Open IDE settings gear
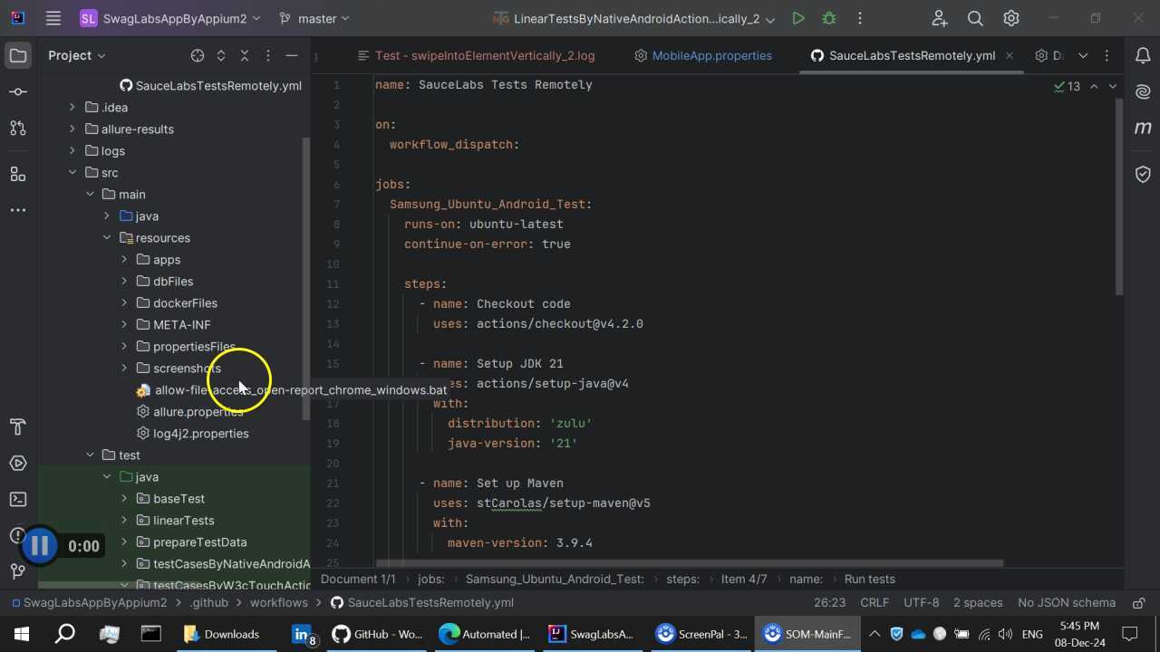Screen dimensions: 1160x652 (1011, 18)
